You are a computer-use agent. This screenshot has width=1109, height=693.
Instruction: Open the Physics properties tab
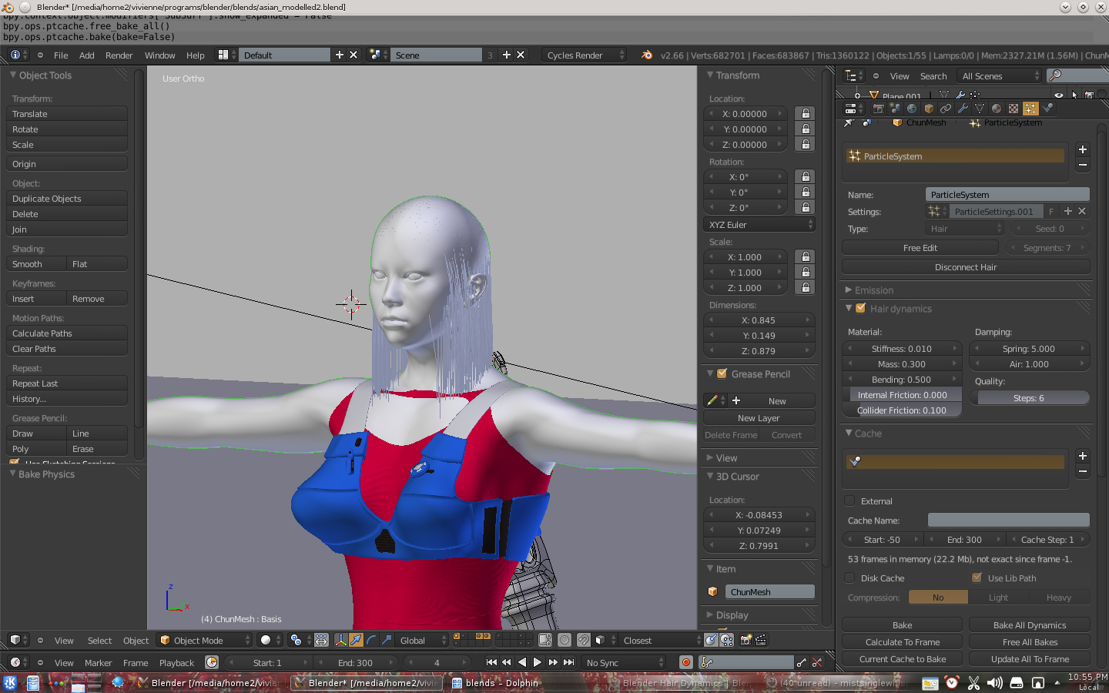(1047, 109)
